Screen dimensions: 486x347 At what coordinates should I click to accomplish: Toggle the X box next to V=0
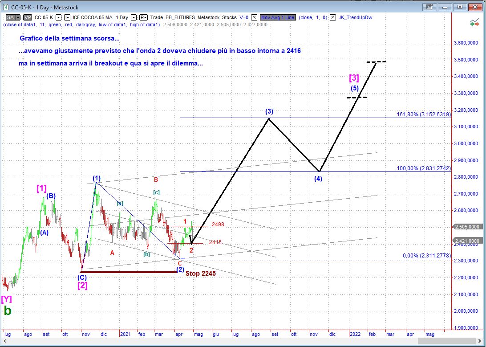click(254, 18)
